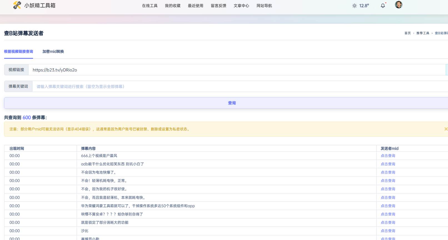The height and width of the screenshot is (240, 448).
Task: Open 最近使用 menu item
Action: click(x=196, y=6)
